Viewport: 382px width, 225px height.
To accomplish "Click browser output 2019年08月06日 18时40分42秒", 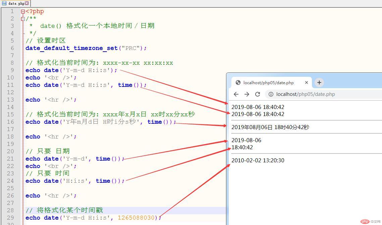I will pyautogui.click(x=270, y=127).
